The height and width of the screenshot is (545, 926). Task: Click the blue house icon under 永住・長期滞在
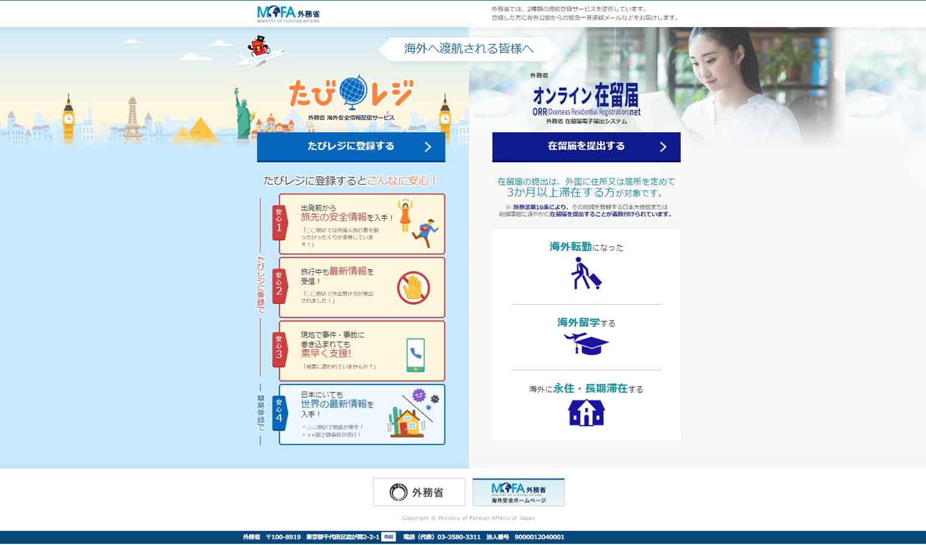586,413
